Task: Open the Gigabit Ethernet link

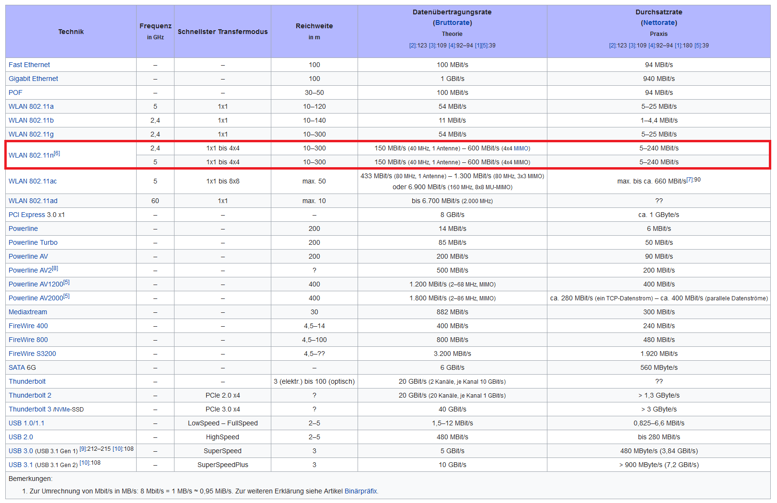Action: [33, 79]
